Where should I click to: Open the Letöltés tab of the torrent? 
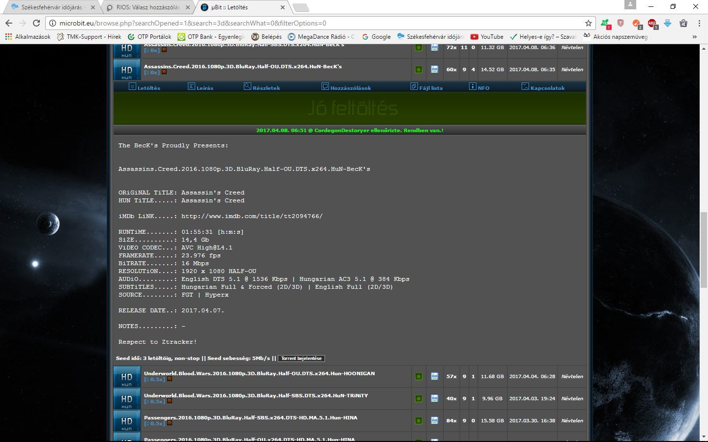click(145, 87)
